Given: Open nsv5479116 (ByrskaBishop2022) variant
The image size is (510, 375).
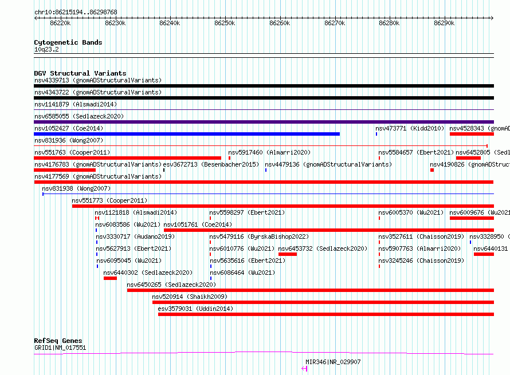Looking at the screenshot, I should point(259,236).
